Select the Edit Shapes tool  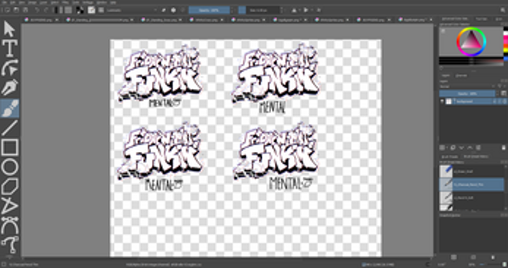click(10, 68)
